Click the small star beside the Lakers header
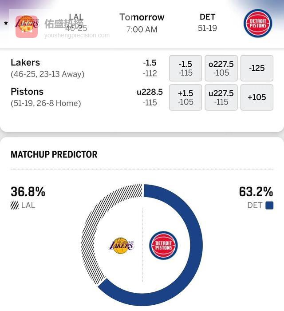Viewport: 284px width, 311px height. pyautogui.click(x=6, y=23)
